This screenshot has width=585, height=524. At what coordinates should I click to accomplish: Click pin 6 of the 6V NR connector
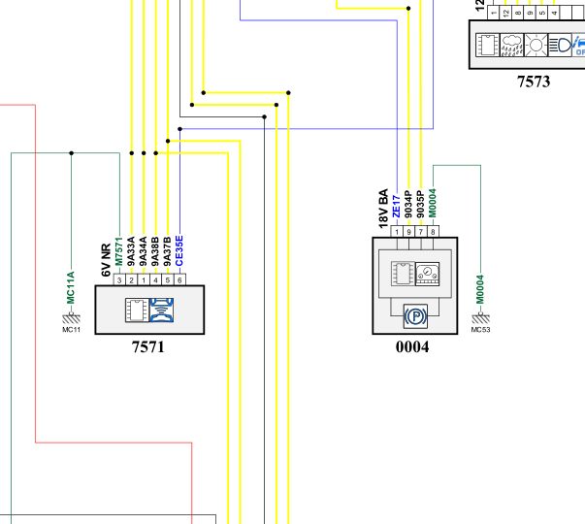click(179, 279)
